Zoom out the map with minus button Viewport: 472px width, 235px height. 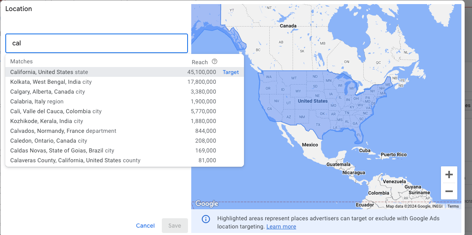click(449, 191)
